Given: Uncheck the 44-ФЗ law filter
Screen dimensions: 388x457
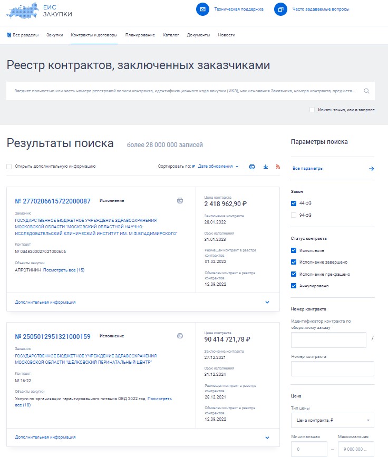Looking at the screenshot, I should tap(294, 203).
